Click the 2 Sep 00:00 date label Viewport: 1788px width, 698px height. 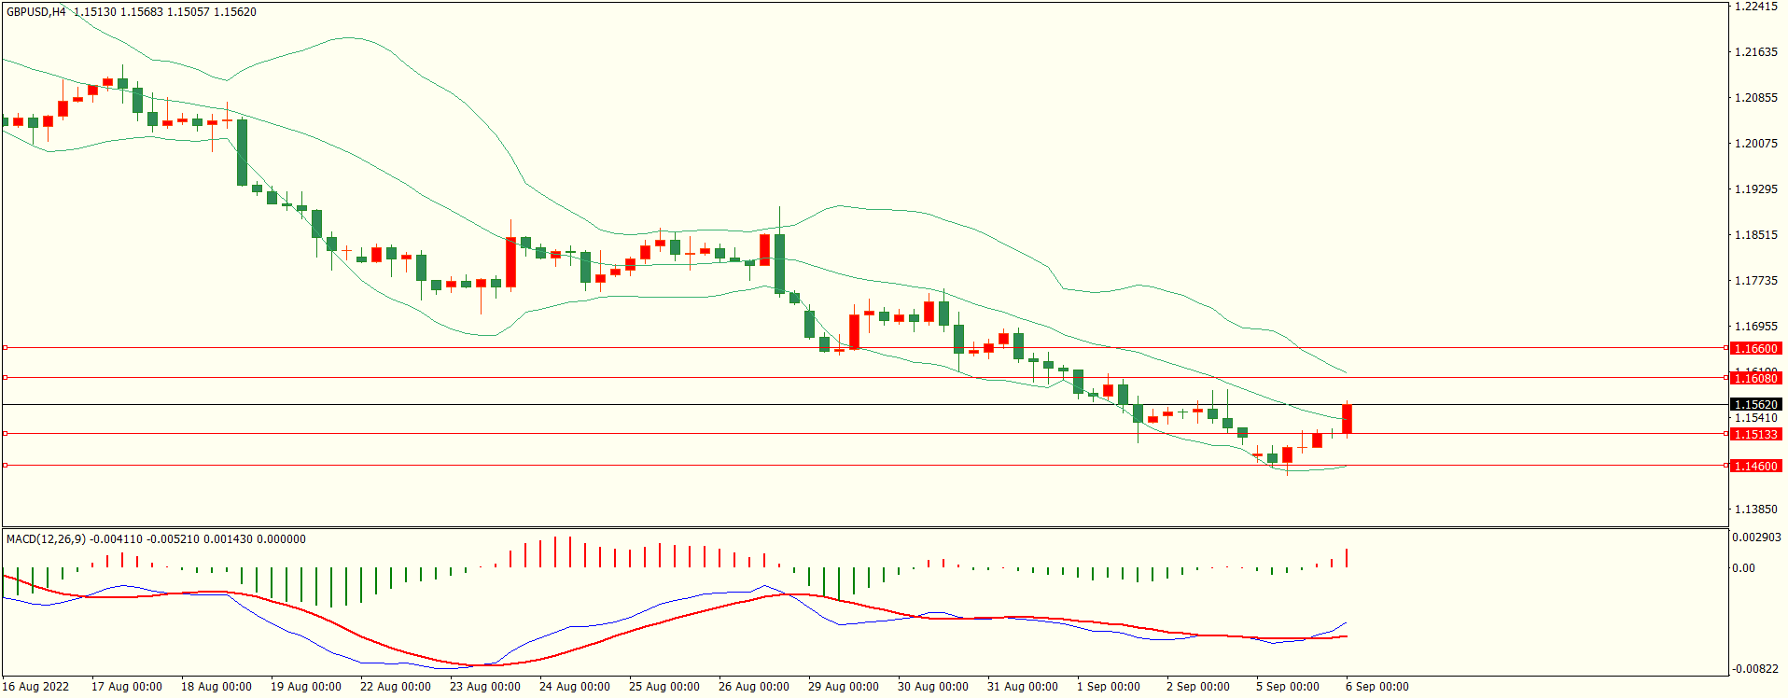(x=1198, y=687)
